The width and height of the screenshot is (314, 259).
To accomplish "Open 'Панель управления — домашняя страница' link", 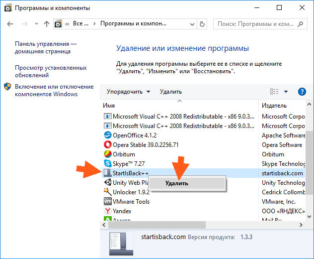I will 46,47.
